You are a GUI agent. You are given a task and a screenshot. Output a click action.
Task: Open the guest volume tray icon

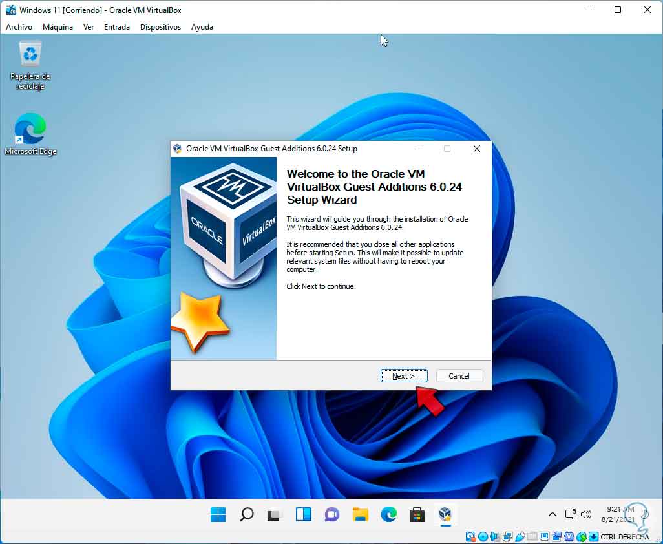point(586,514)
